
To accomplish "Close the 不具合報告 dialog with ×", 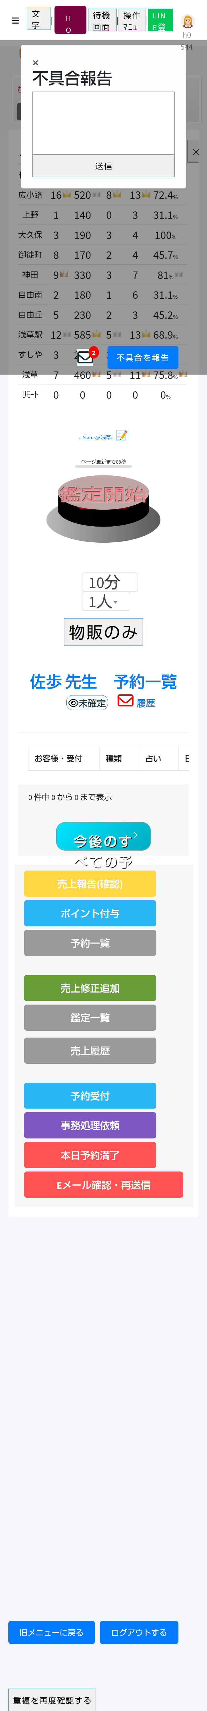I will (x=36, y=62).
